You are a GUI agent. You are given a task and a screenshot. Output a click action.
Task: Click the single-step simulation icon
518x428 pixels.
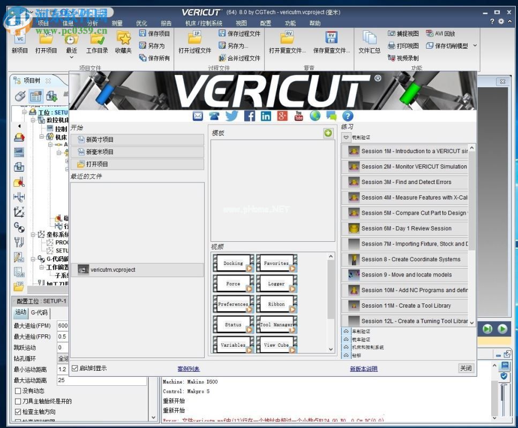pos(488,329)
